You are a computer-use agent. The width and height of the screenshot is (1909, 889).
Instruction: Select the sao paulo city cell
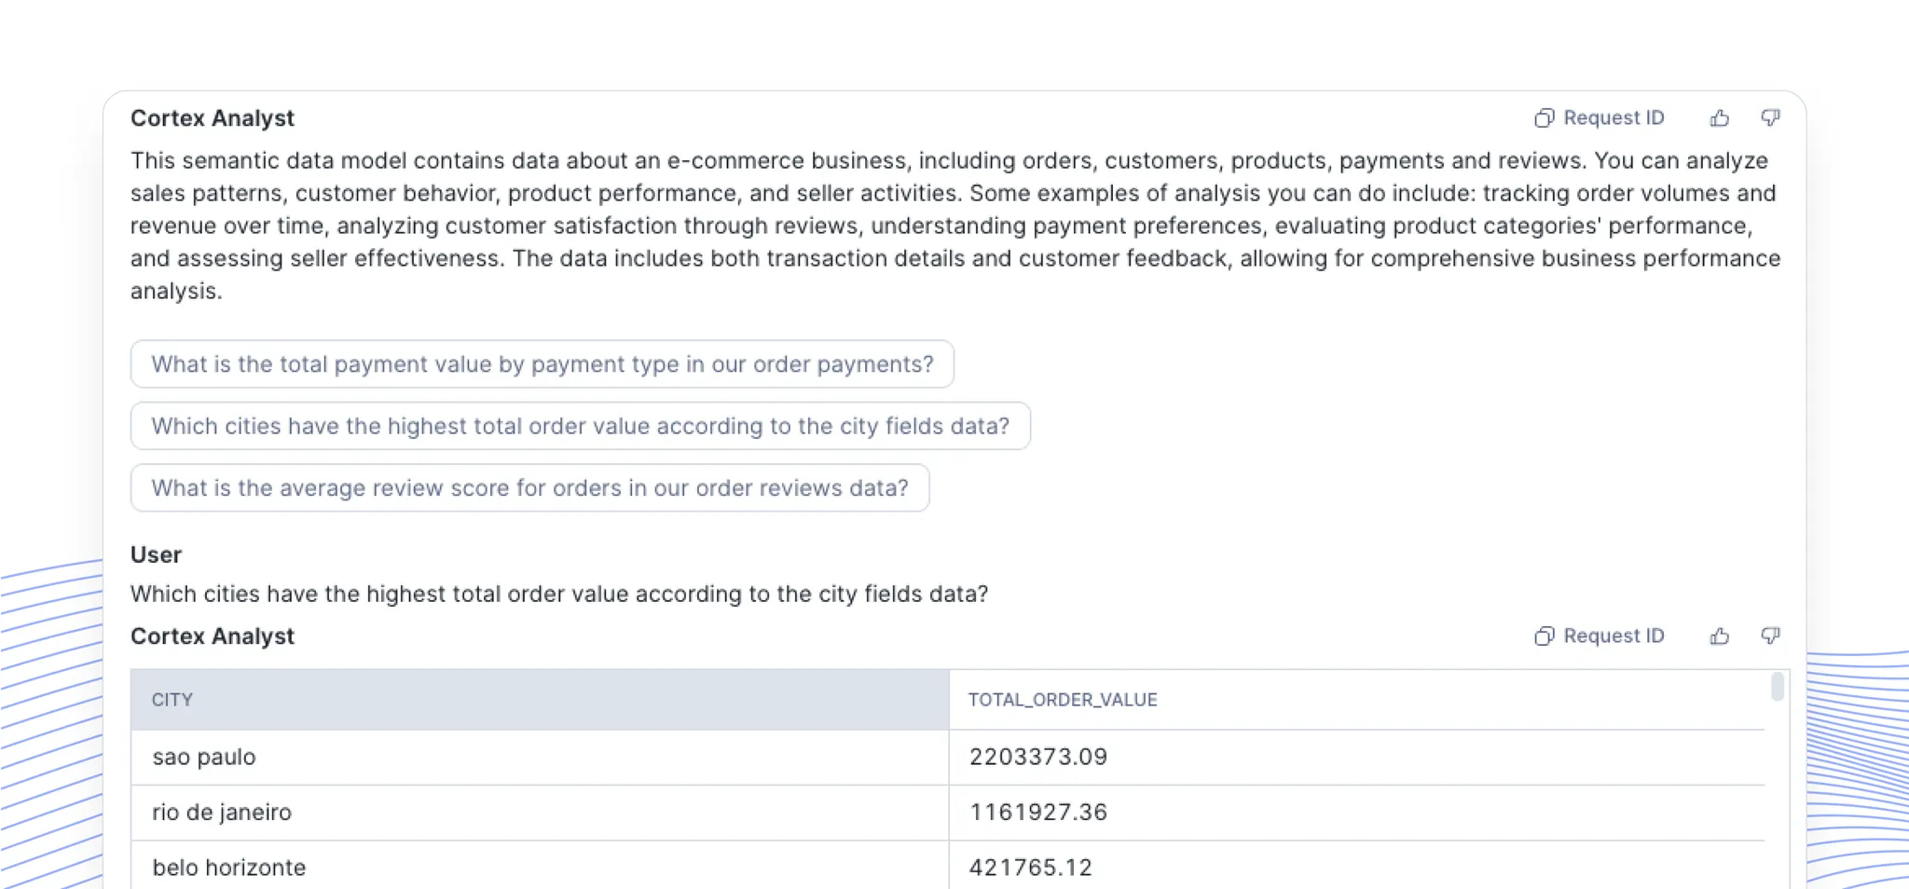click(x=204, y=758)
